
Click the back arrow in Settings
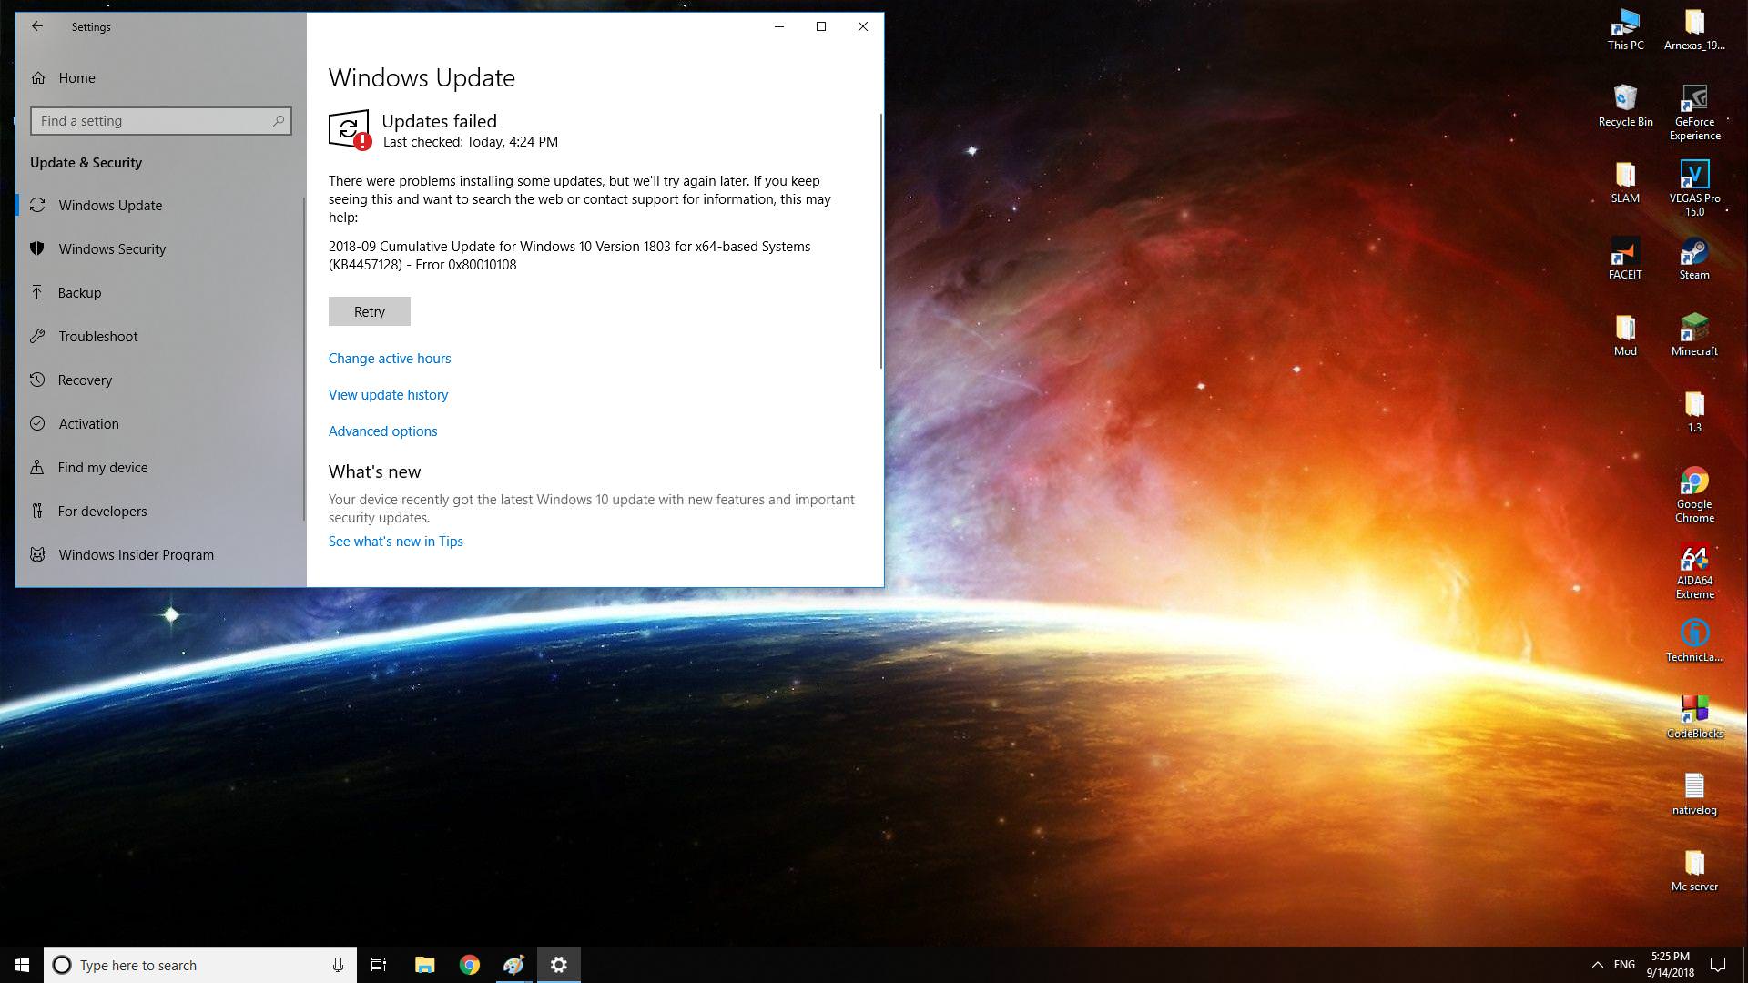tap(37, 26)
